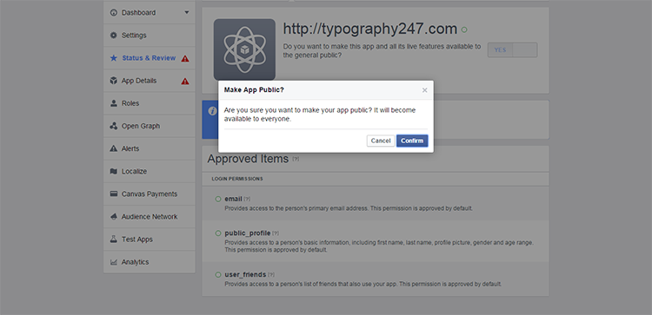Open the Localize sidebar item
652x315 pixels.
(150, 172)
